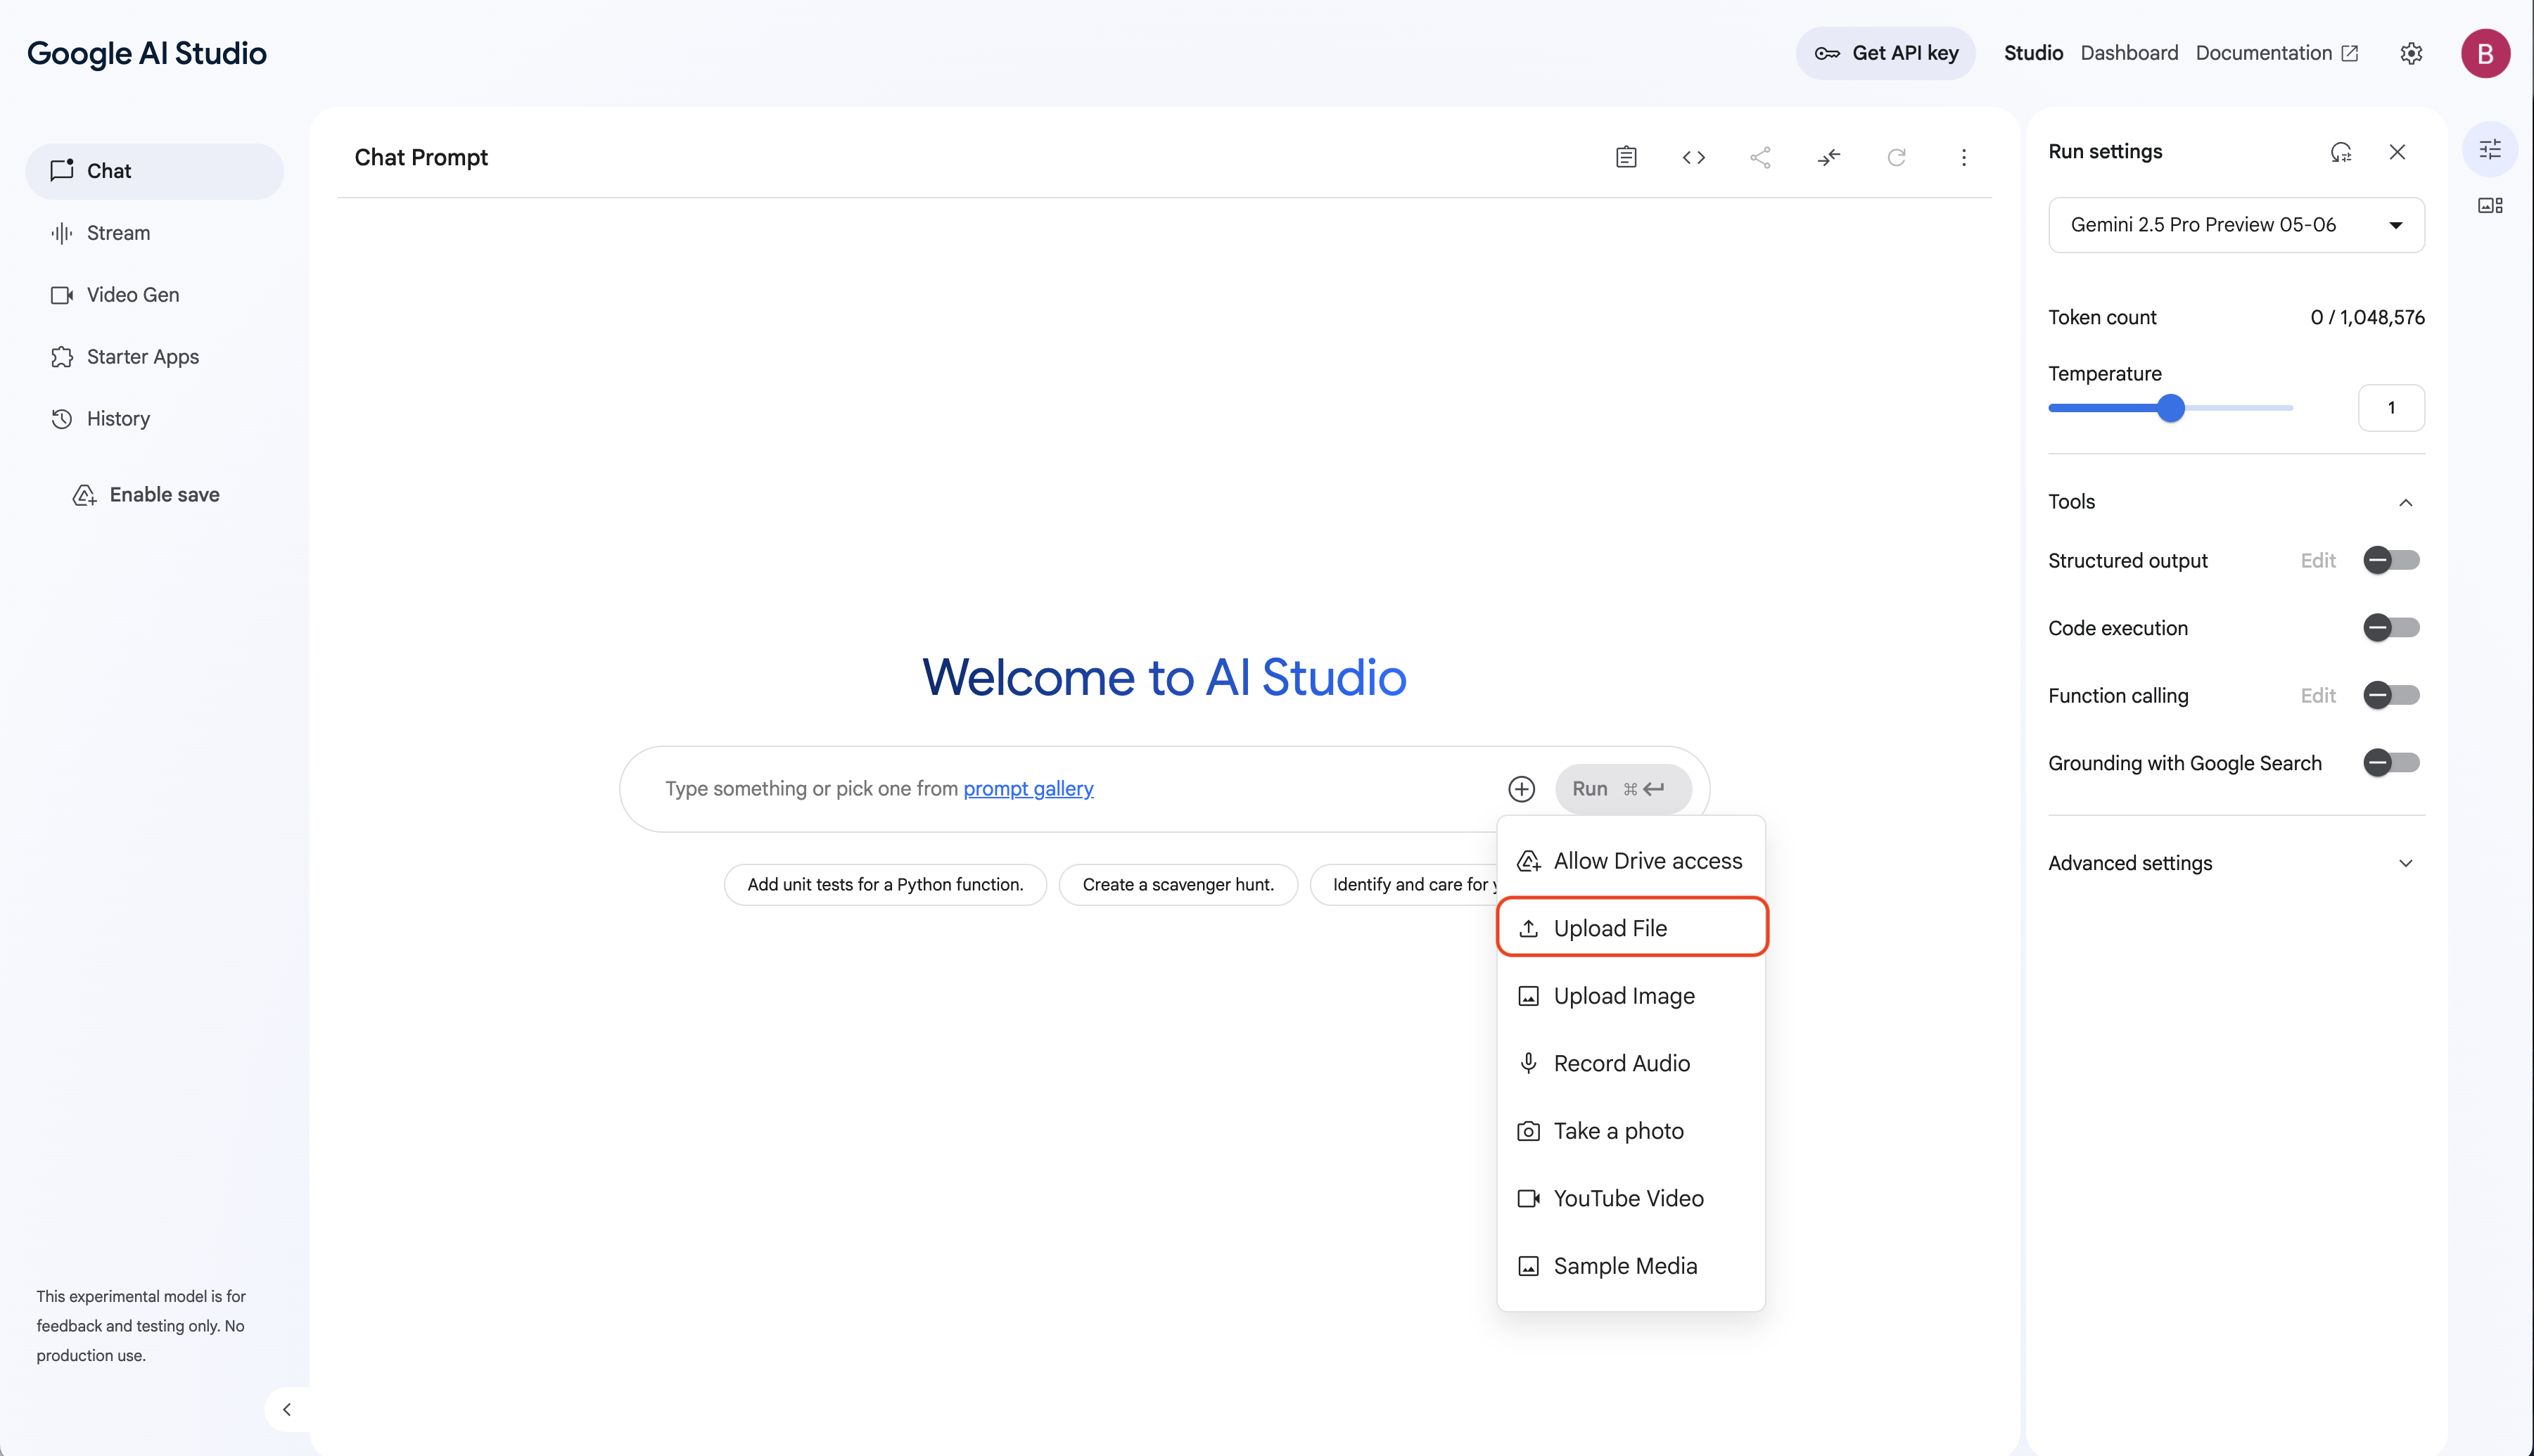Choose Upload File from menu
This screenshot has width=2534, height=1456.
click(x=1631, y=928)
